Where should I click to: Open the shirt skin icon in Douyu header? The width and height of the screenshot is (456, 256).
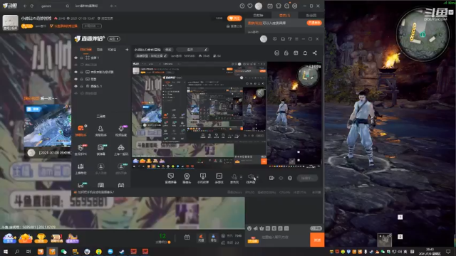click(x=279, y=6)
